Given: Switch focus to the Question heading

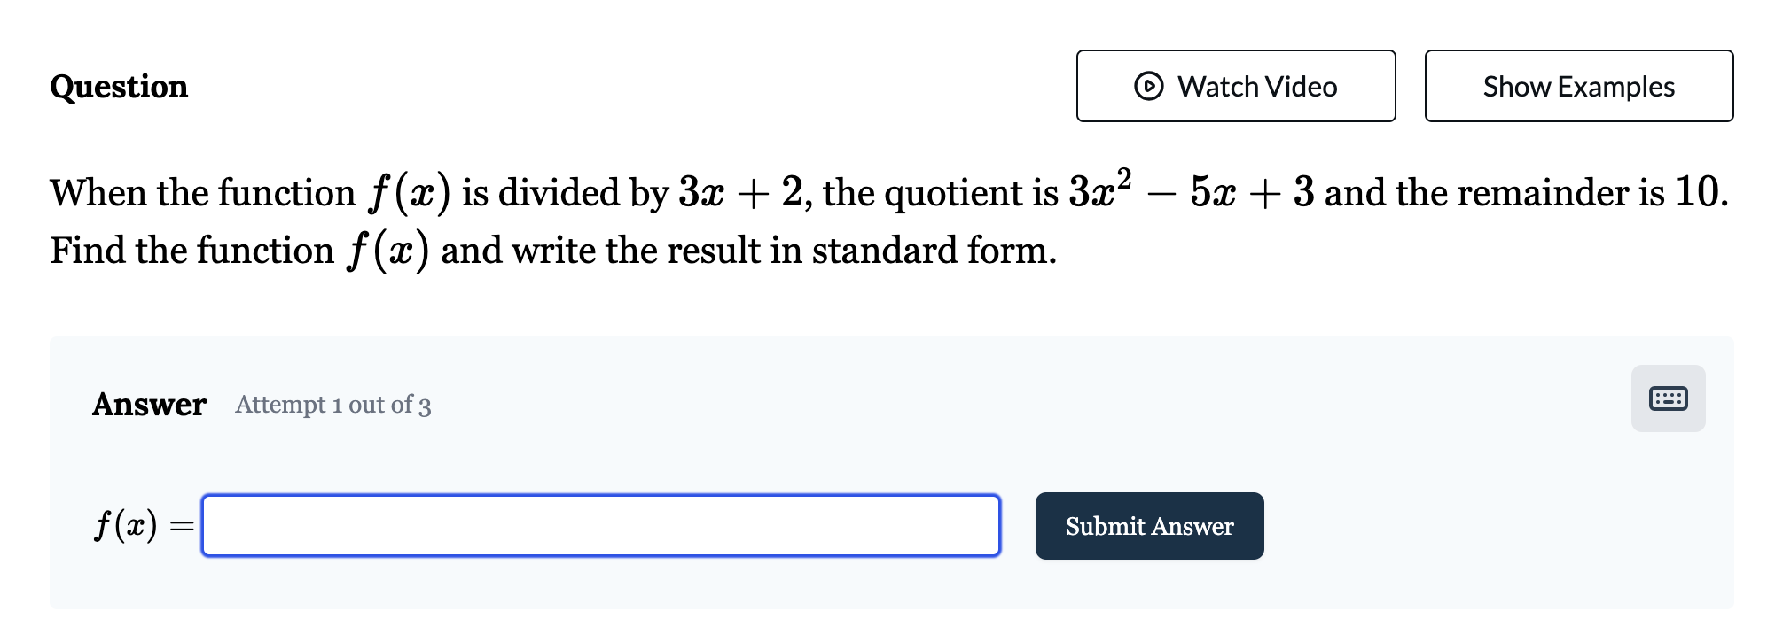Looking at the screenshot, I should click(118, 87).
